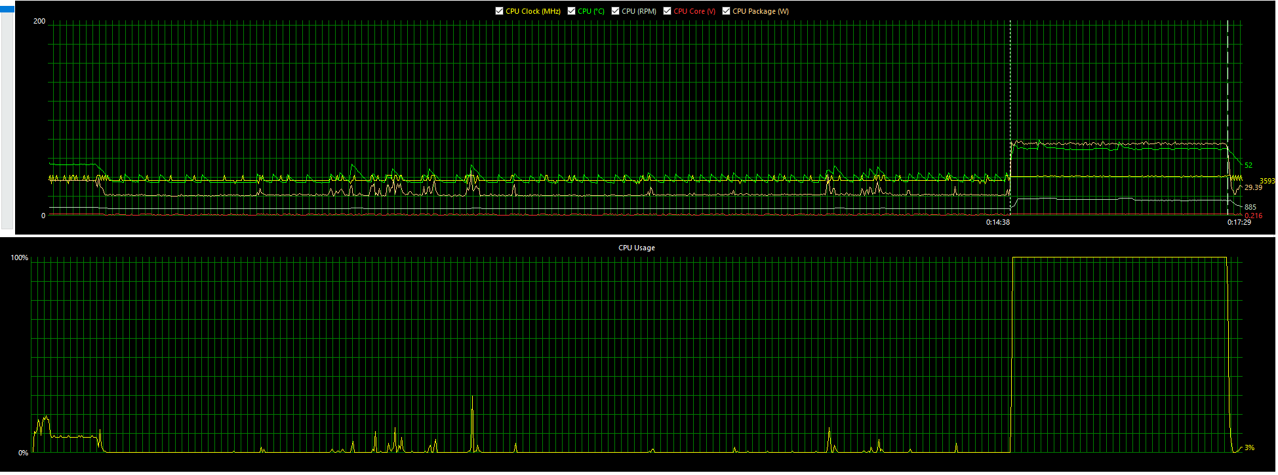Image resolution: width=1278 pixels, height=475 pixels.
Task: Click the red 0.216 voltage value
Action: (x=1253, y=216)
